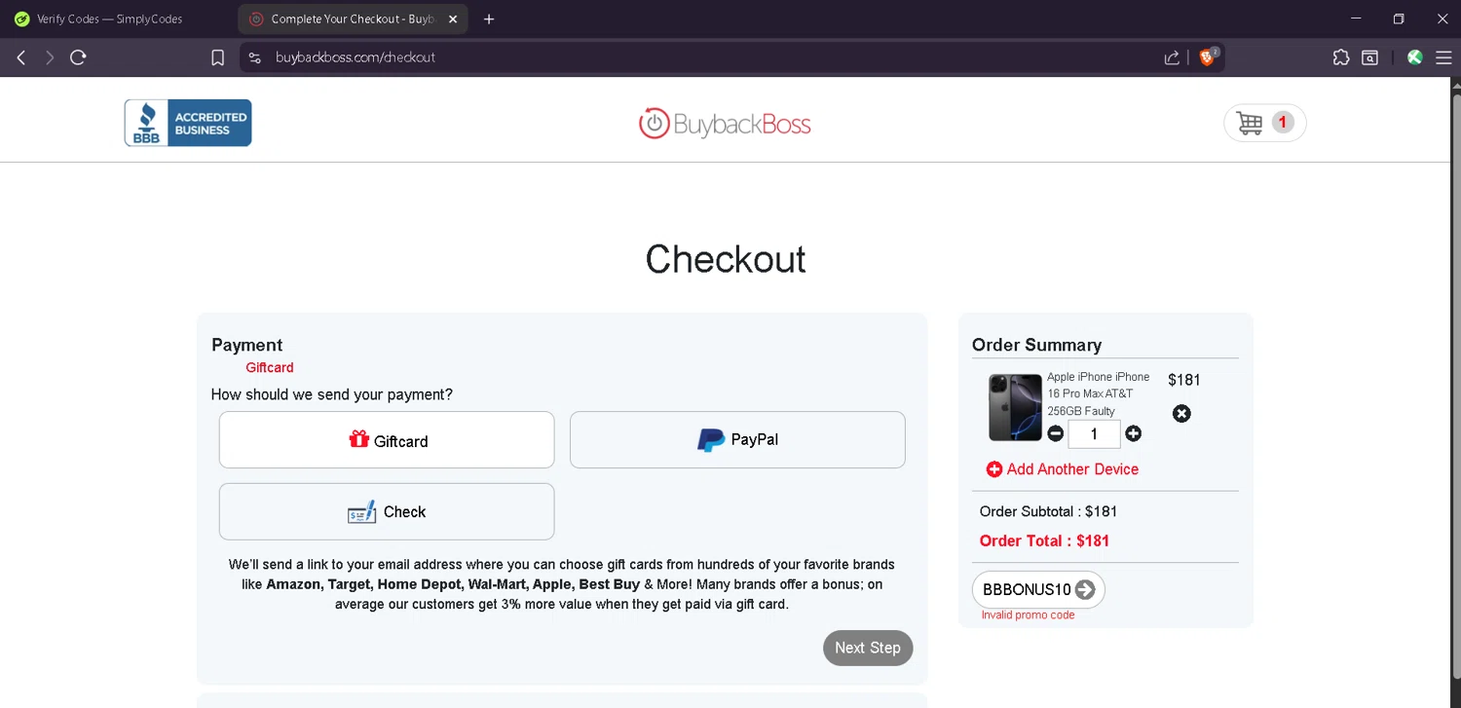Select the Complete Your Checkout tab
This screenshot has height=708, width=1461.
pyautogui.click(x=343, y=19)
